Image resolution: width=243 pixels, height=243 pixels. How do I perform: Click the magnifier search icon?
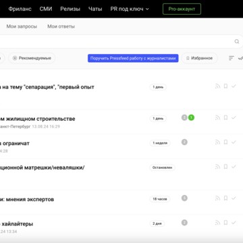click(x=237, y=41)
